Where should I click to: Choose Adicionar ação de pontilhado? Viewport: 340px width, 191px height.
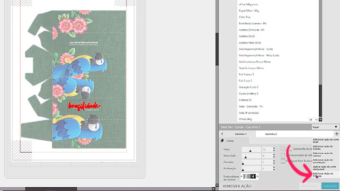(x=326, y=161)
